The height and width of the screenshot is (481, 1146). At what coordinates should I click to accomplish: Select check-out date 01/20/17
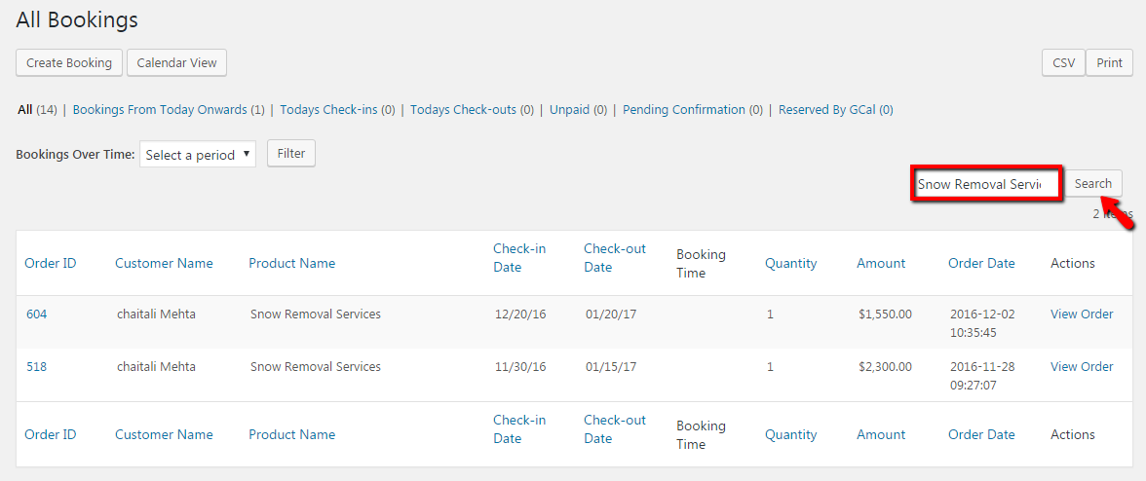(x=611, y=314)
